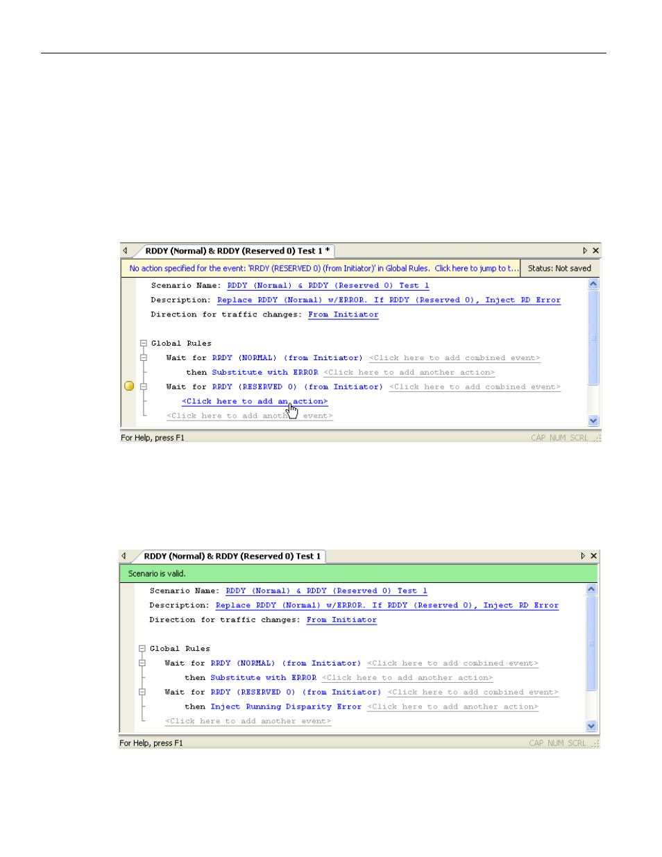Click 'For Help, press F1' in lower status bar
662x857 pixels.
pos(151,743)
